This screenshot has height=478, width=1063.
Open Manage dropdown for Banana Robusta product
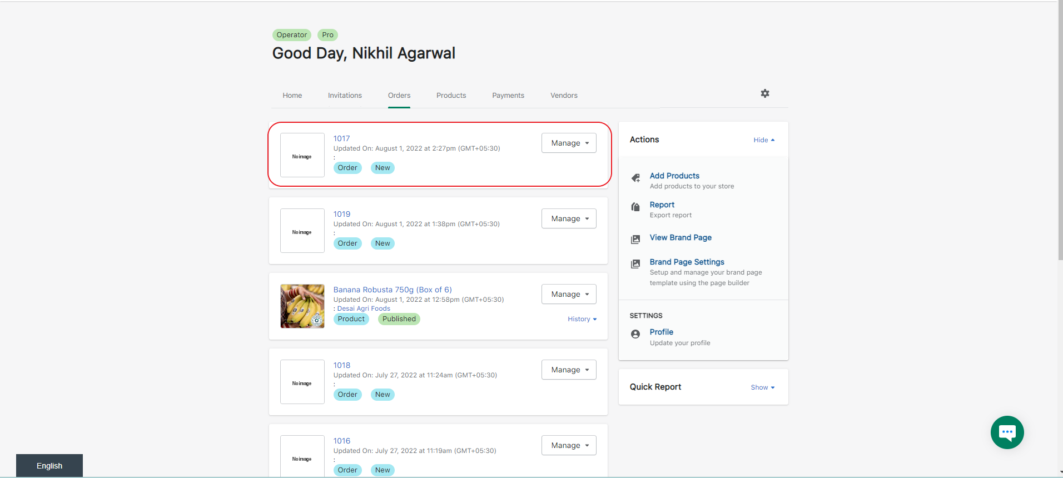pos(569,294)
